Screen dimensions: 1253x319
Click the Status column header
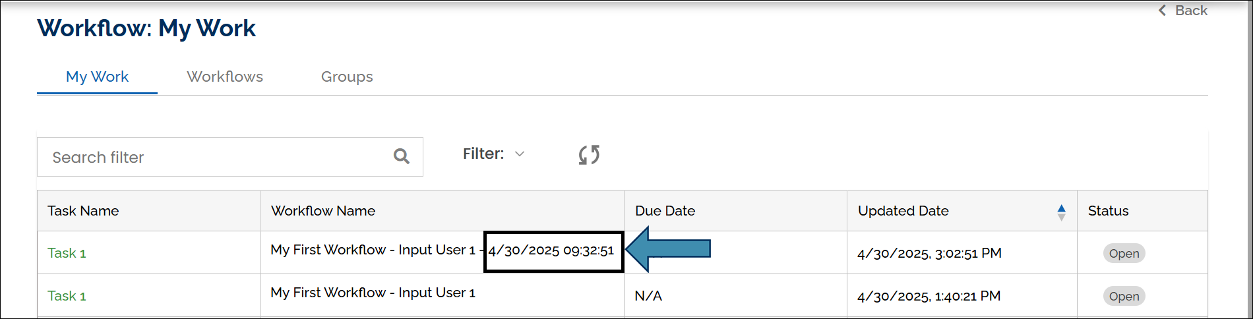click(1108, 211)
